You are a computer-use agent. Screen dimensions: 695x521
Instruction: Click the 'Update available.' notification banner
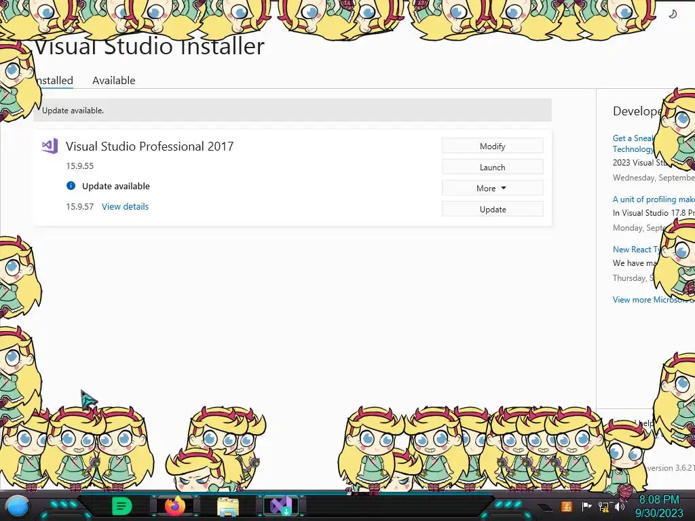click(293, 111)
